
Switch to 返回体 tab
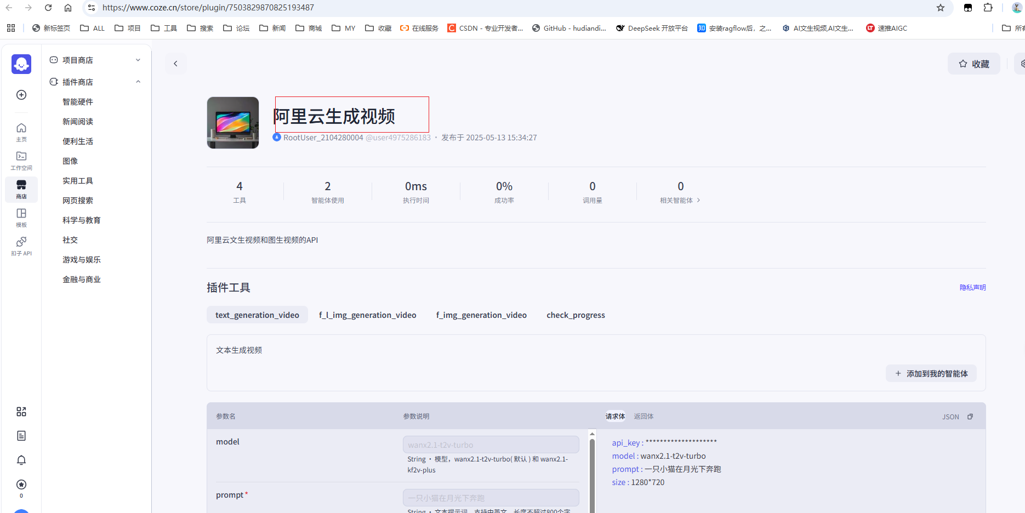[644, 417]
